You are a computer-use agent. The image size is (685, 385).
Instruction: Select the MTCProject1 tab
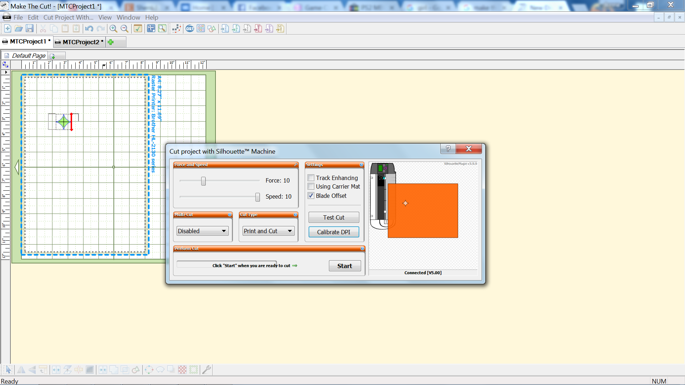tap(27, 42)
